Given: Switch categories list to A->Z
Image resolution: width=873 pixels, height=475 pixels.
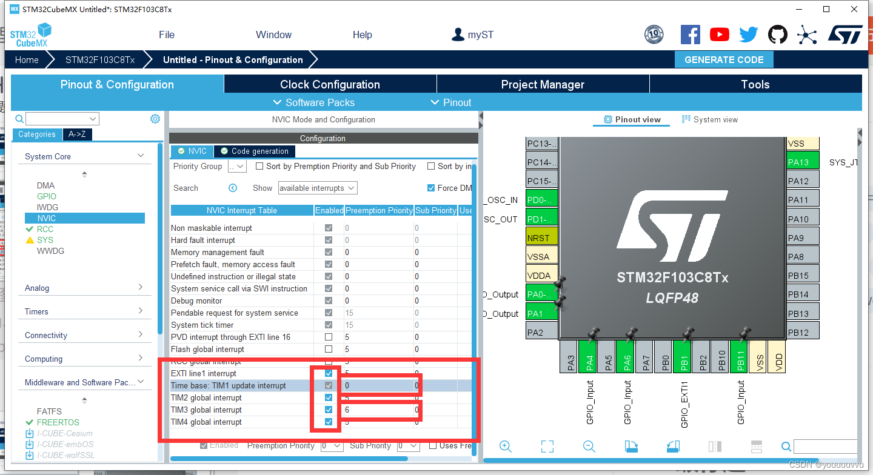Looking at the screenshot, I should coord(77,135).
